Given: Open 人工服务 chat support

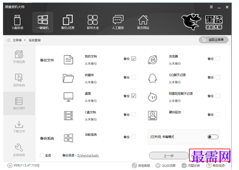Looking at the screenshot, I should pos(118,22).
